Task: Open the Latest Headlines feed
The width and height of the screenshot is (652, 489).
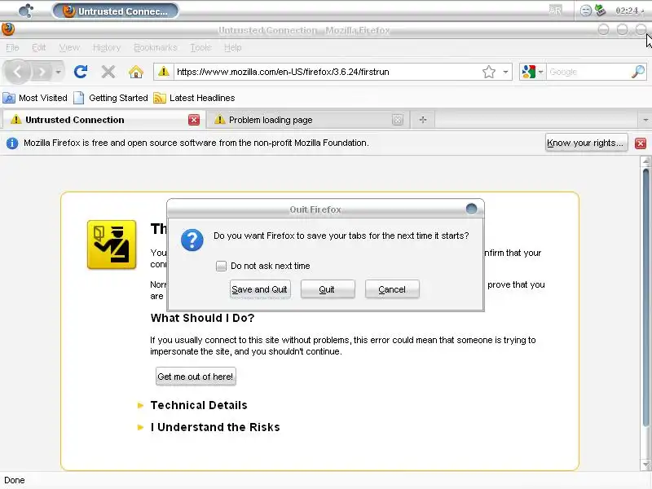Action: click(194, 98)
